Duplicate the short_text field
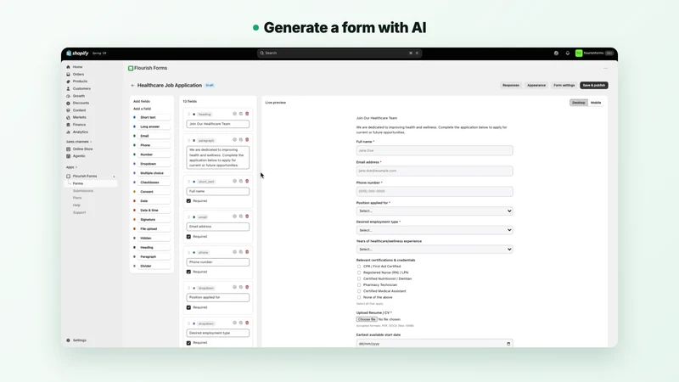 (x=241, y=182)
